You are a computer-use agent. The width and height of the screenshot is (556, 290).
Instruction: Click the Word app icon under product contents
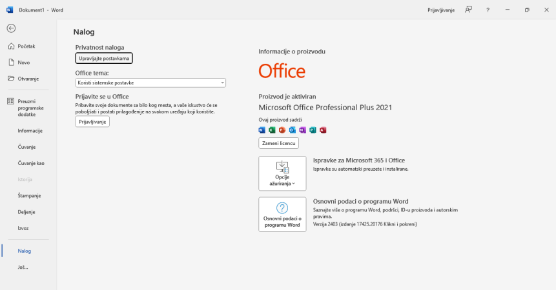tap(262, 130)
